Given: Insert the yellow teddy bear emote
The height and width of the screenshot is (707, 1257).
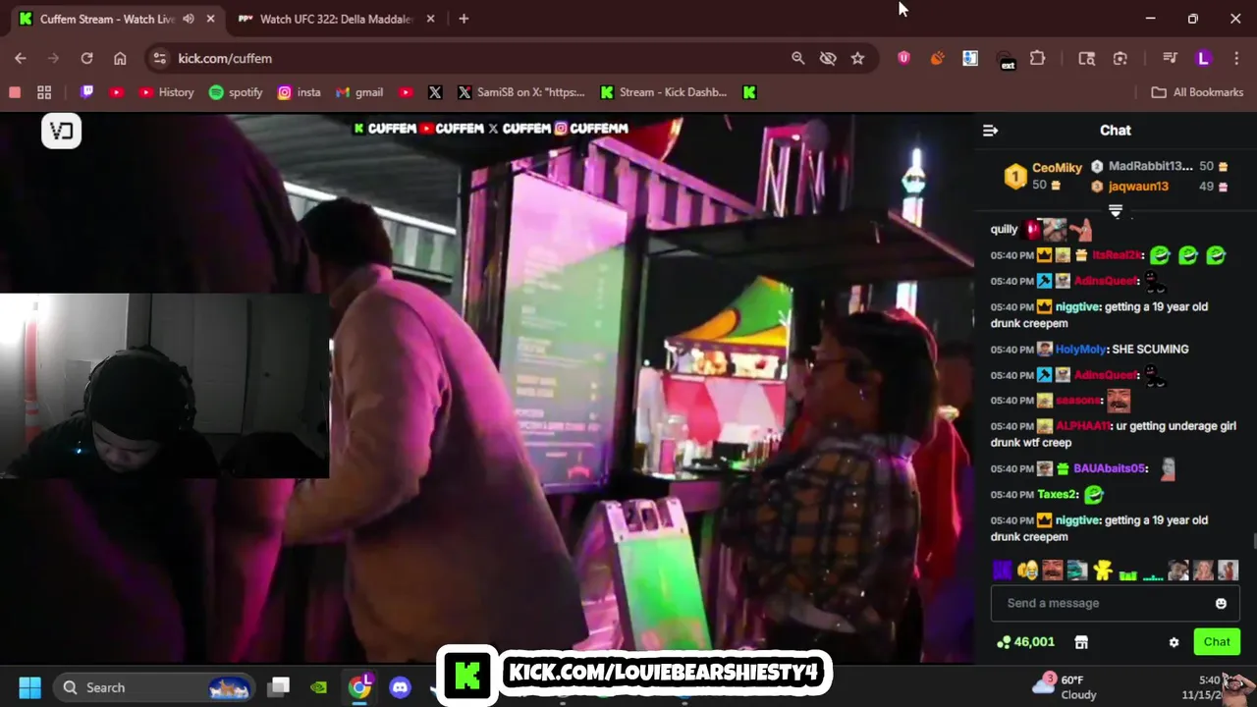Looking at the screenshot, I should pyautogui.click(x=1103, y=571).
